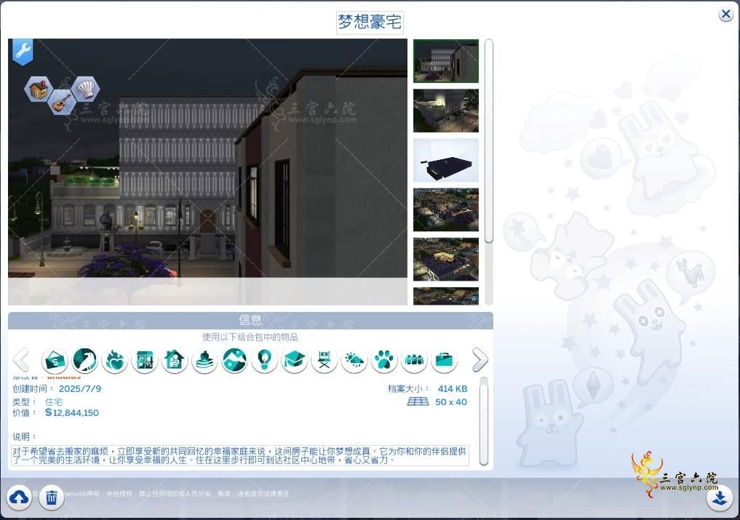Click the 梦想豪宅 title field
This screenshot has height=520, width=740.
tap(370, 23)
